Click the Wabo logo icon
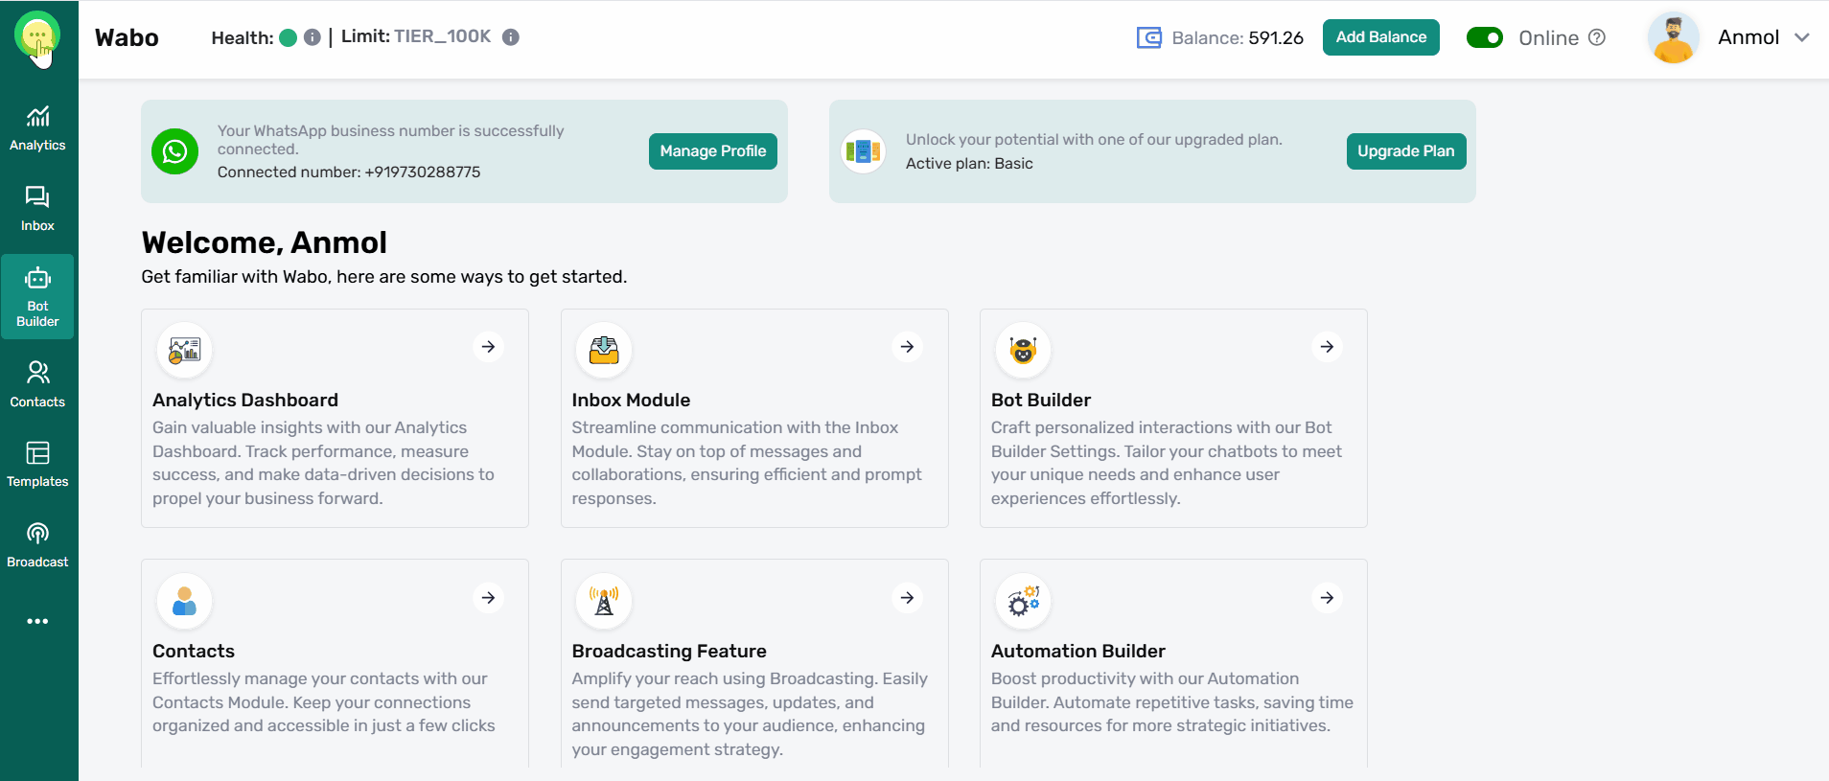The height and width of the screenshot is (781, 1829). pyautogui.click(x=37, y=37)
